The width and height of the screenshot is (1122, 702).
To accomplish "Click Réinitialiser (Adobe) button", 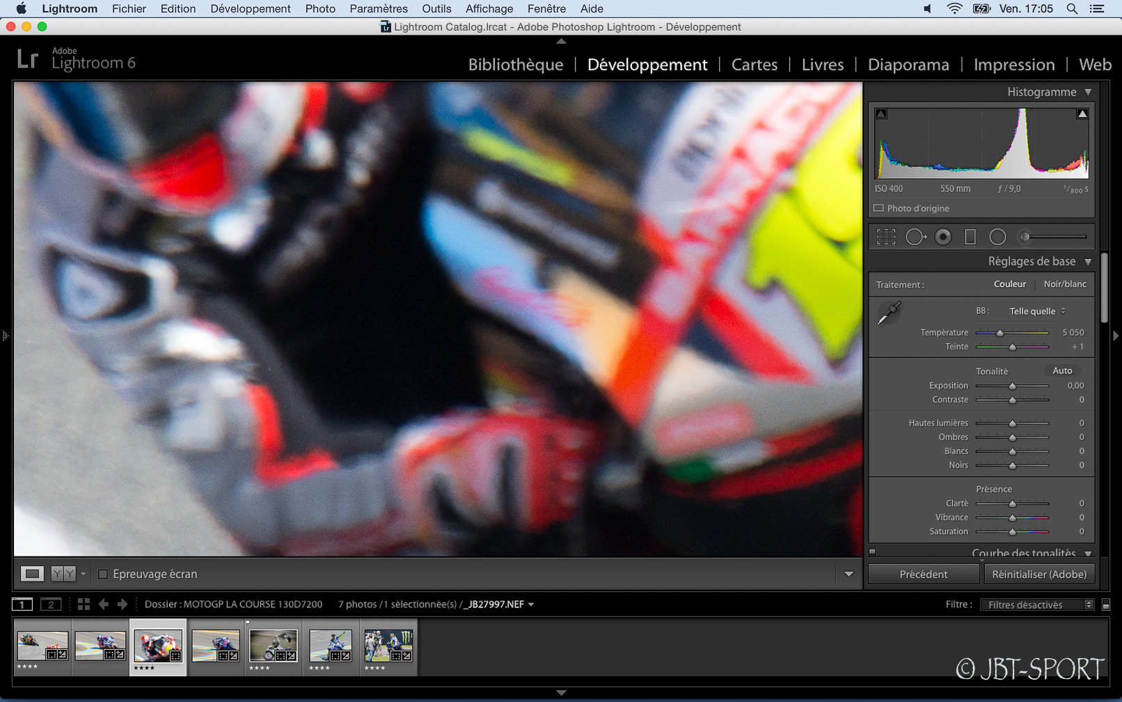I will (x=1039, y=575).
